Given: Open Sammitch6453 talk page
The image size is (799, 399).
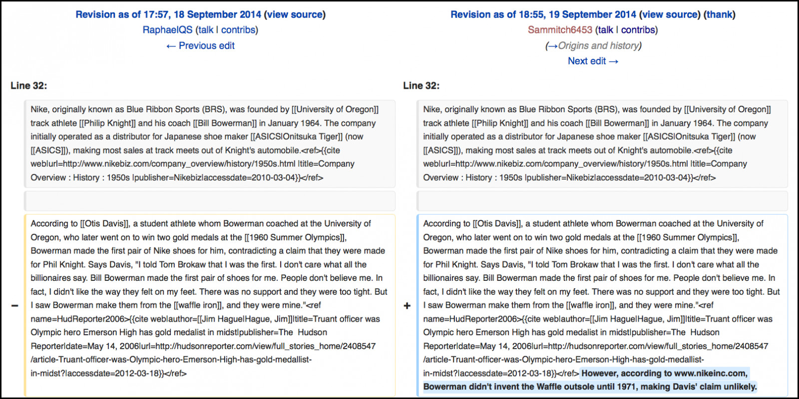Looking at the screenshot, I should (x=606, y=30).
